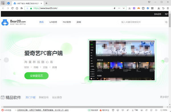Click the shield security status icon
The height and width of the screenshot is (112, 171).
[113, 110]
